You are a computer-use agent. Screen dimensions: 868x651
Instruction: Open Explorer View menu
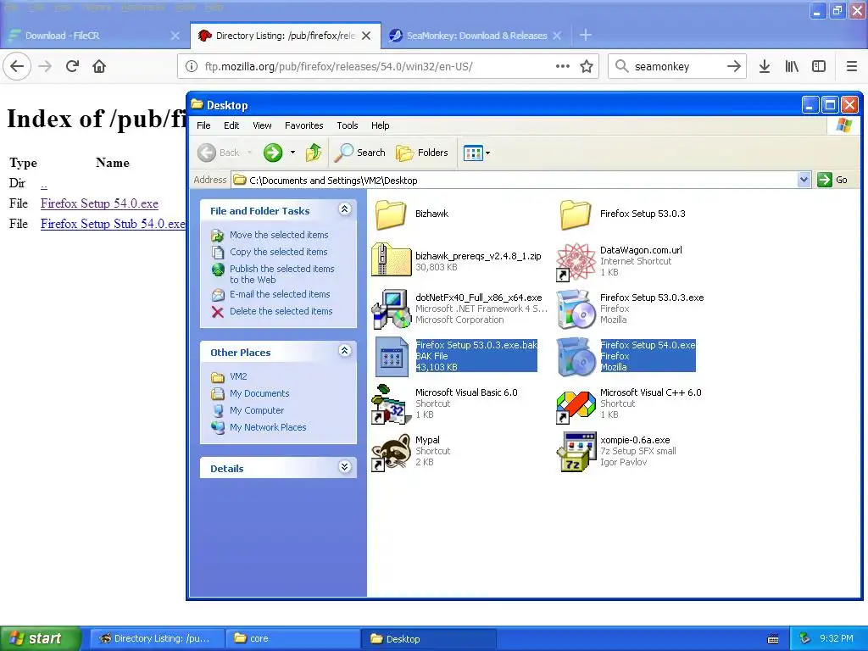click(263, 125)
